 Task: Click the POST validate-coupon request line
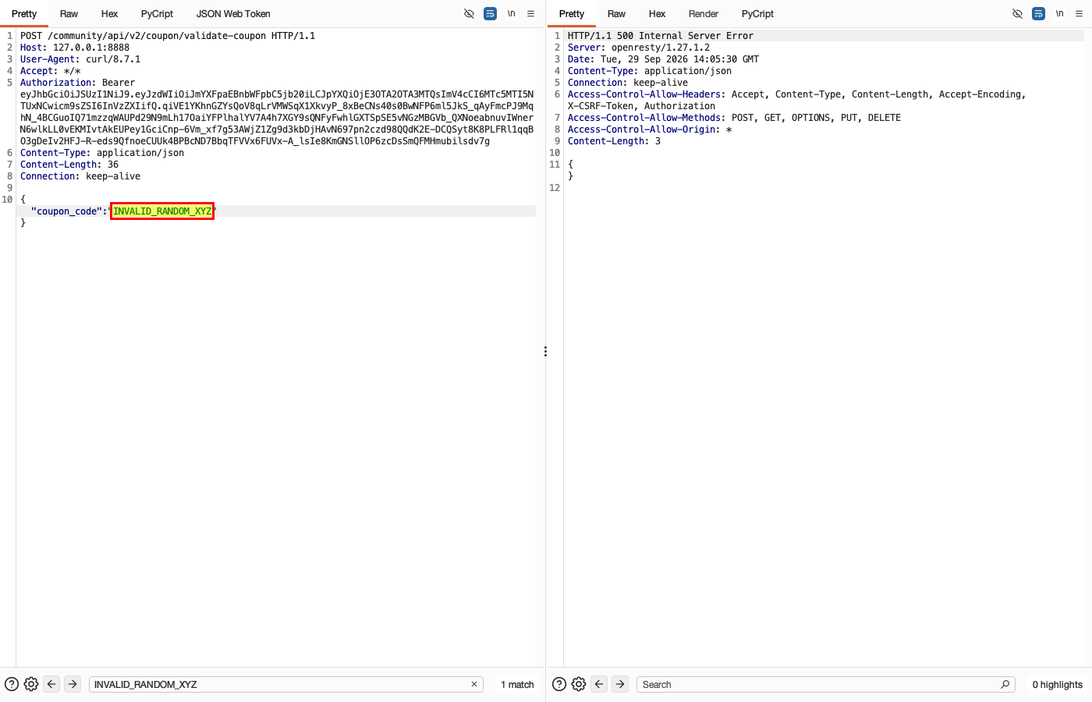tap(168, 36)
